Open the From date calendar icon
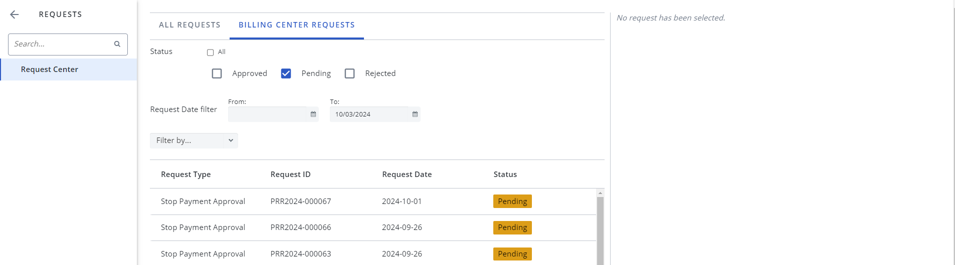Screen dimensions: 955x265 click(313, 114)
